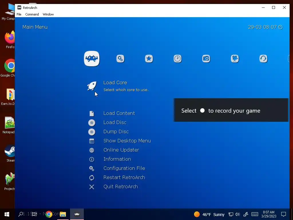Screen dimensions: 293x220
Task: Open the Project64 desktop shortcut
Action: pos(10,181)
